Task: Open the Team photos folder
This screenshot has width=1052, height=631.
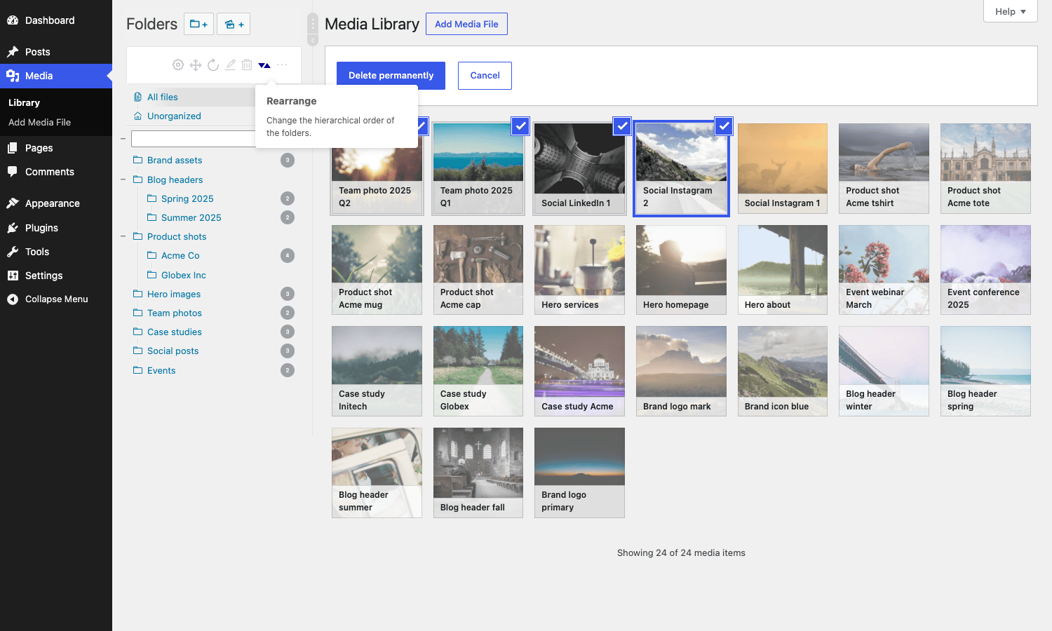Action: pos(175,313)
